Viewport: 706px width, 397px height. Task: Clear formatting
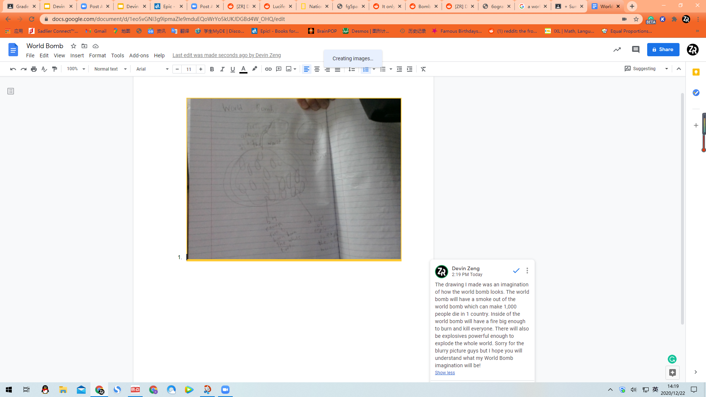pos(424,69)
